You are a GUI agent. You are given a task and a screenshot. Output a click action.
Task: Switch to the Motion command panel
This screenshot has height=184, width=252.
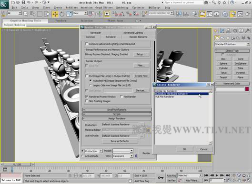click(235, 30)
